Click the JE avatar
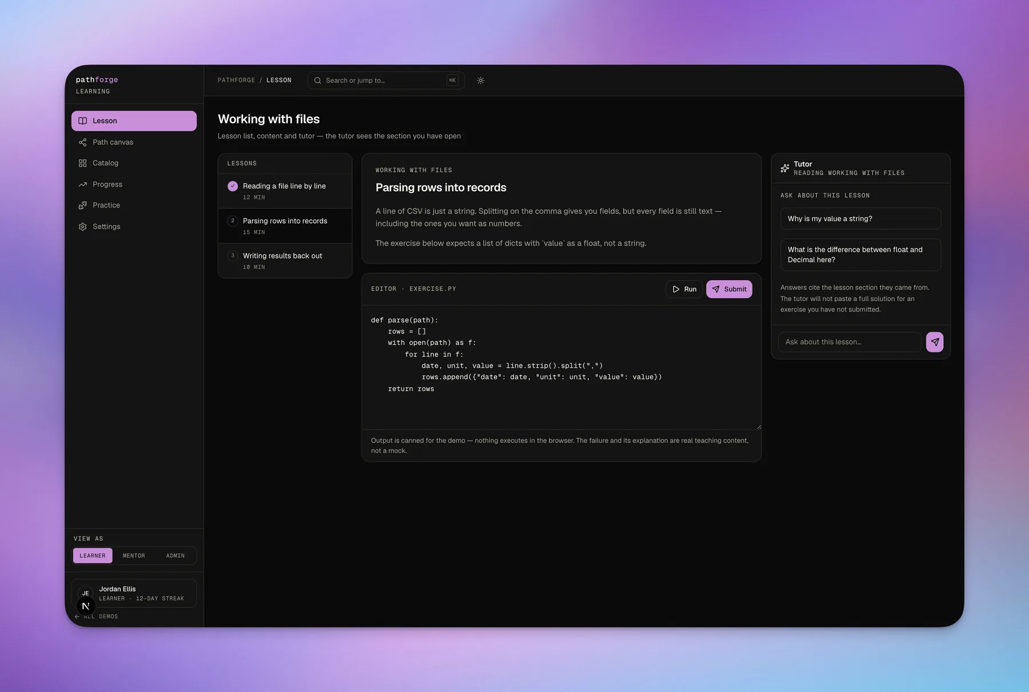This screenshot has width=1029, height=692. click(x=85, y=593)
